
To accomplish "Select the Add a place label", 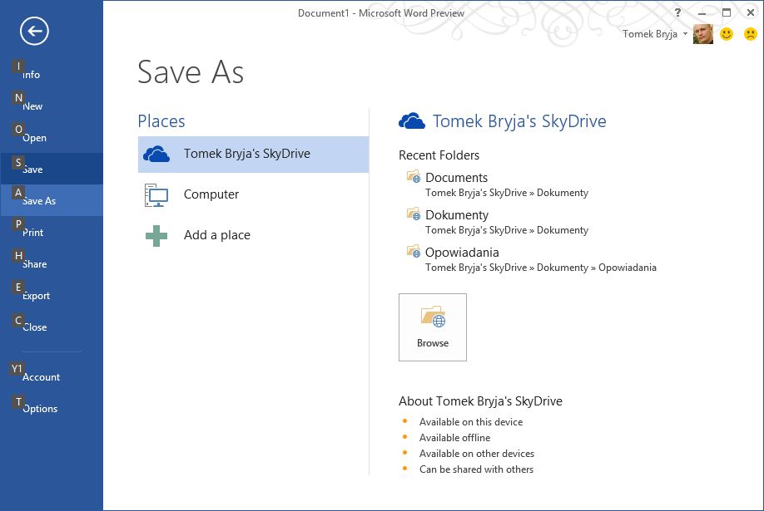I will [217, 235].
